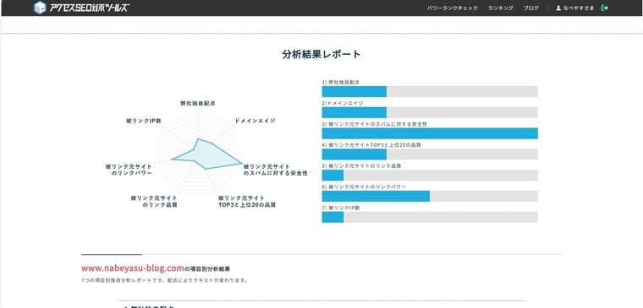Click radar label 被リンク元サイトのスパムに対する安全性
The image size is (643, 308).
[275, 170]
